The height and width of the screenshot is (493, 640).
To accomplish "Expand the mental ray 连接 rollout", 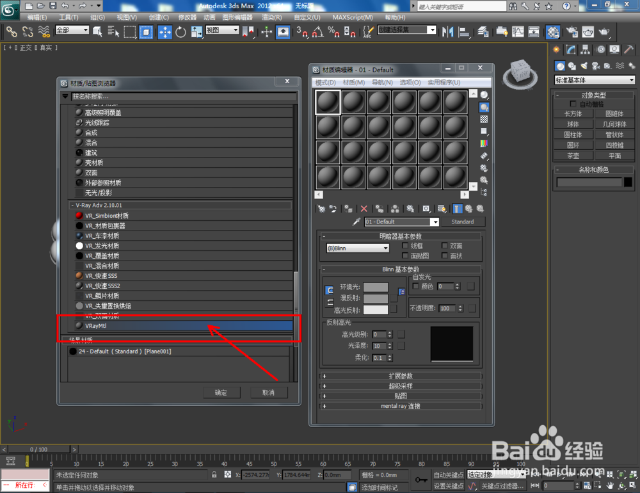I will tap(401, 406).
